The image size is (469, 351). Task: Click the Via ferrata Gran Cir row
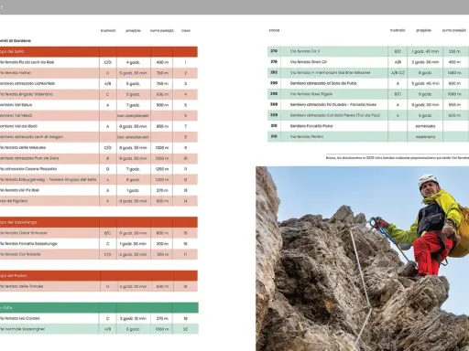(368, 62)
